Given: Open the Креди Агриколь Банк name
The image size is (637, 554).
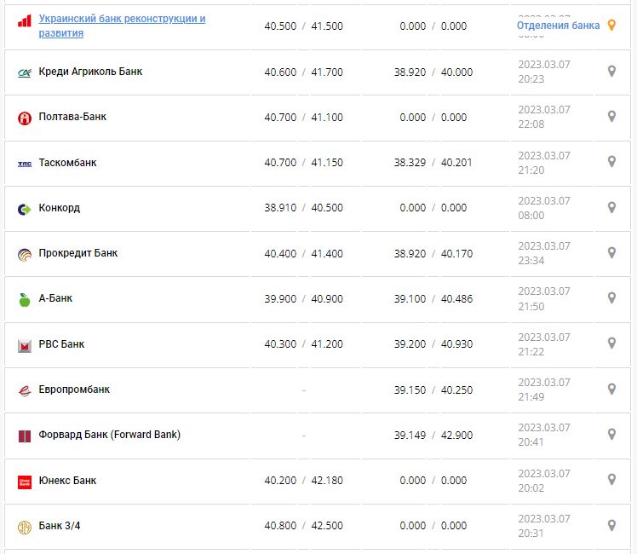Looking at the screenshot, I should tap(90, 72).
